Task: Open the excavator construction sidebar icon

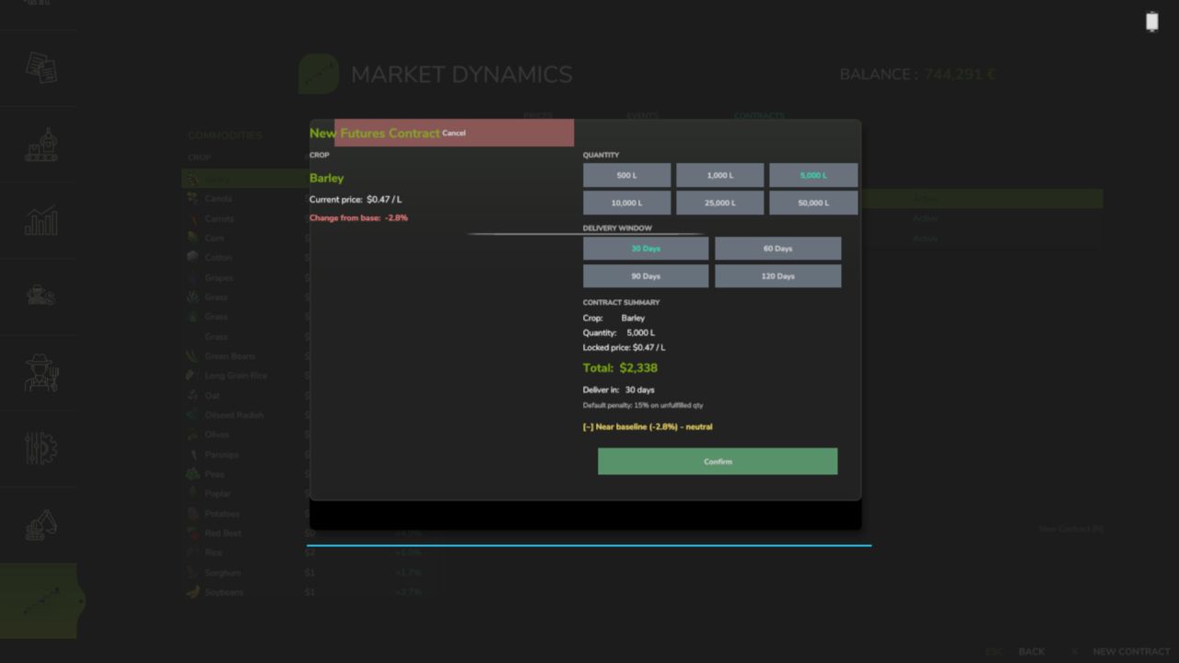Action: click(41, 525)
